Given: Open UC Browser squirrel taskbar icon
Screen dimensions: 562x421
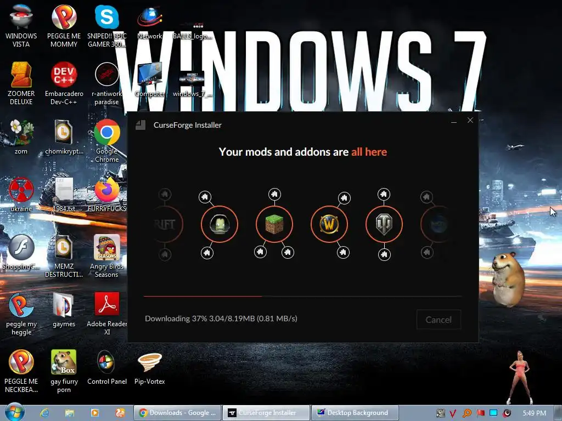Looking at the screenshot, I should click(120, 413).
